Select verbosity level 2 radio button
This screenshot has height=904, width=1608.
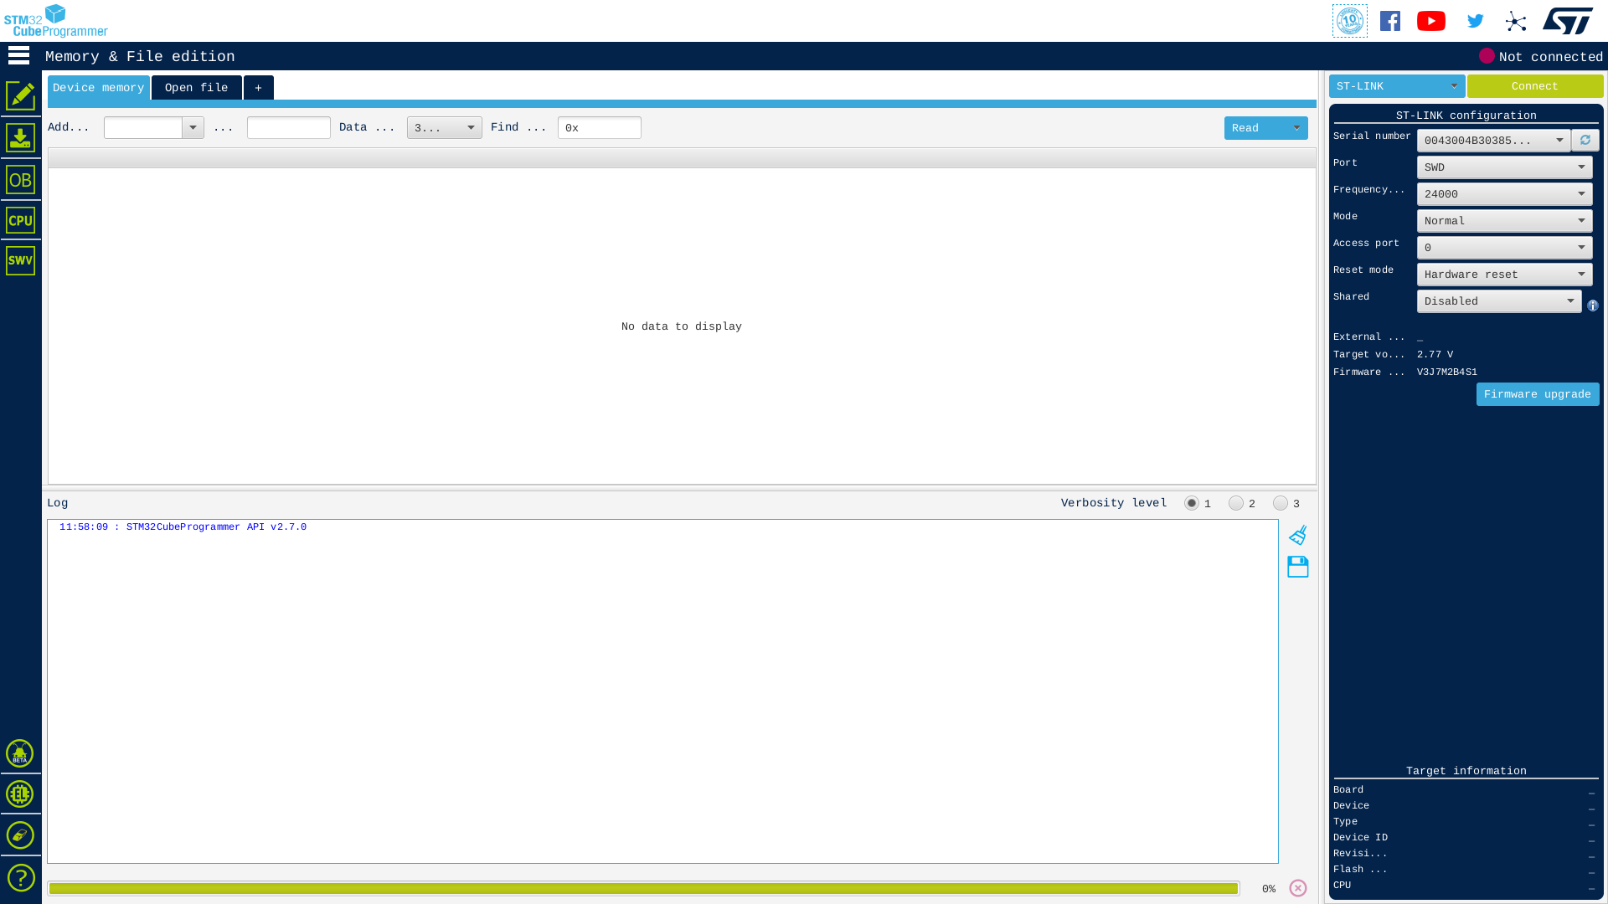tap(1236, 503)
